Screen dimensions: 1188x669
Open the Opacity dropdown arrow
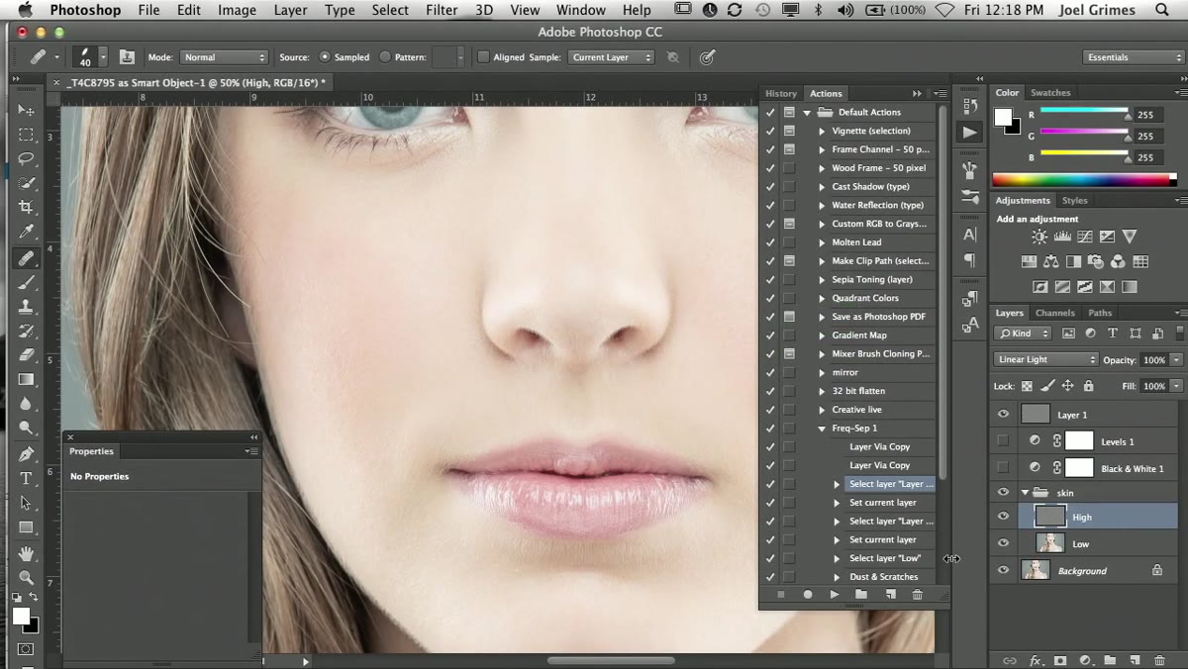coord(1176,360)
